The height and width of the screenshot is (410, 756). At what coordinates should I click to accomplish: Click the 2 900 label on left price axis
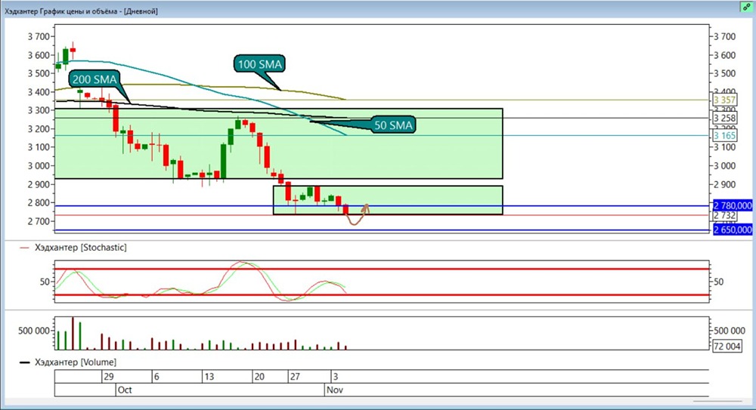pyautogui.click(x=38, y=184)
